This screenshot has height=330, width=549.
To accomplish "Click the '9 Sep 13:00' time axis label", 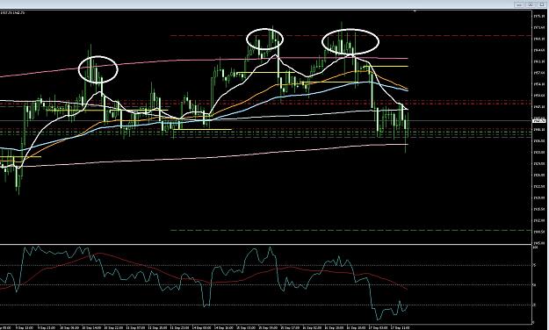I will (25, 328).
